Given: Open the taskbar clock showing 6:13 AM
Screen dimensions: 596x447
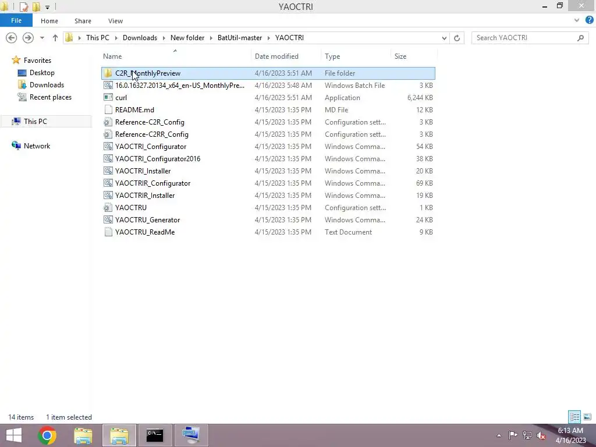Looking at the screenshot, I should (570, 435).
